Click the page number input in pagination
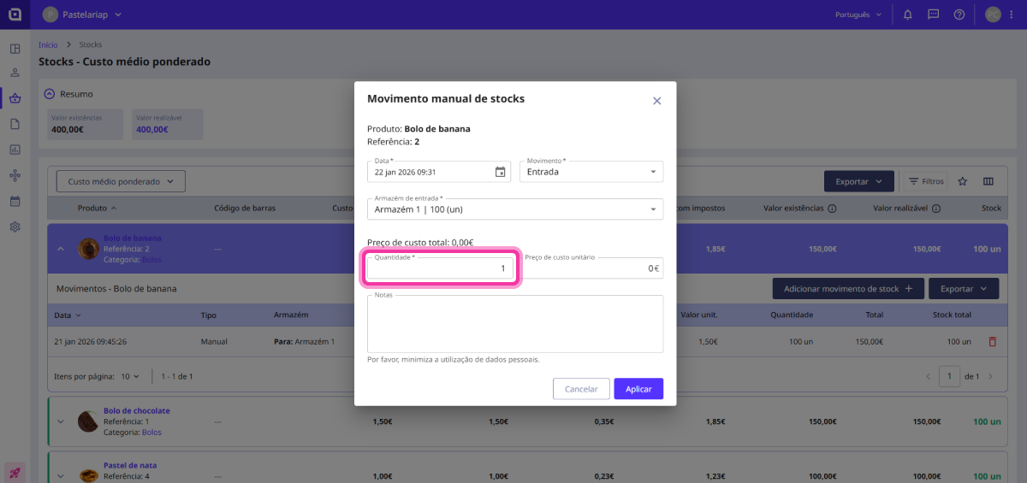 [x=949, y=376]
